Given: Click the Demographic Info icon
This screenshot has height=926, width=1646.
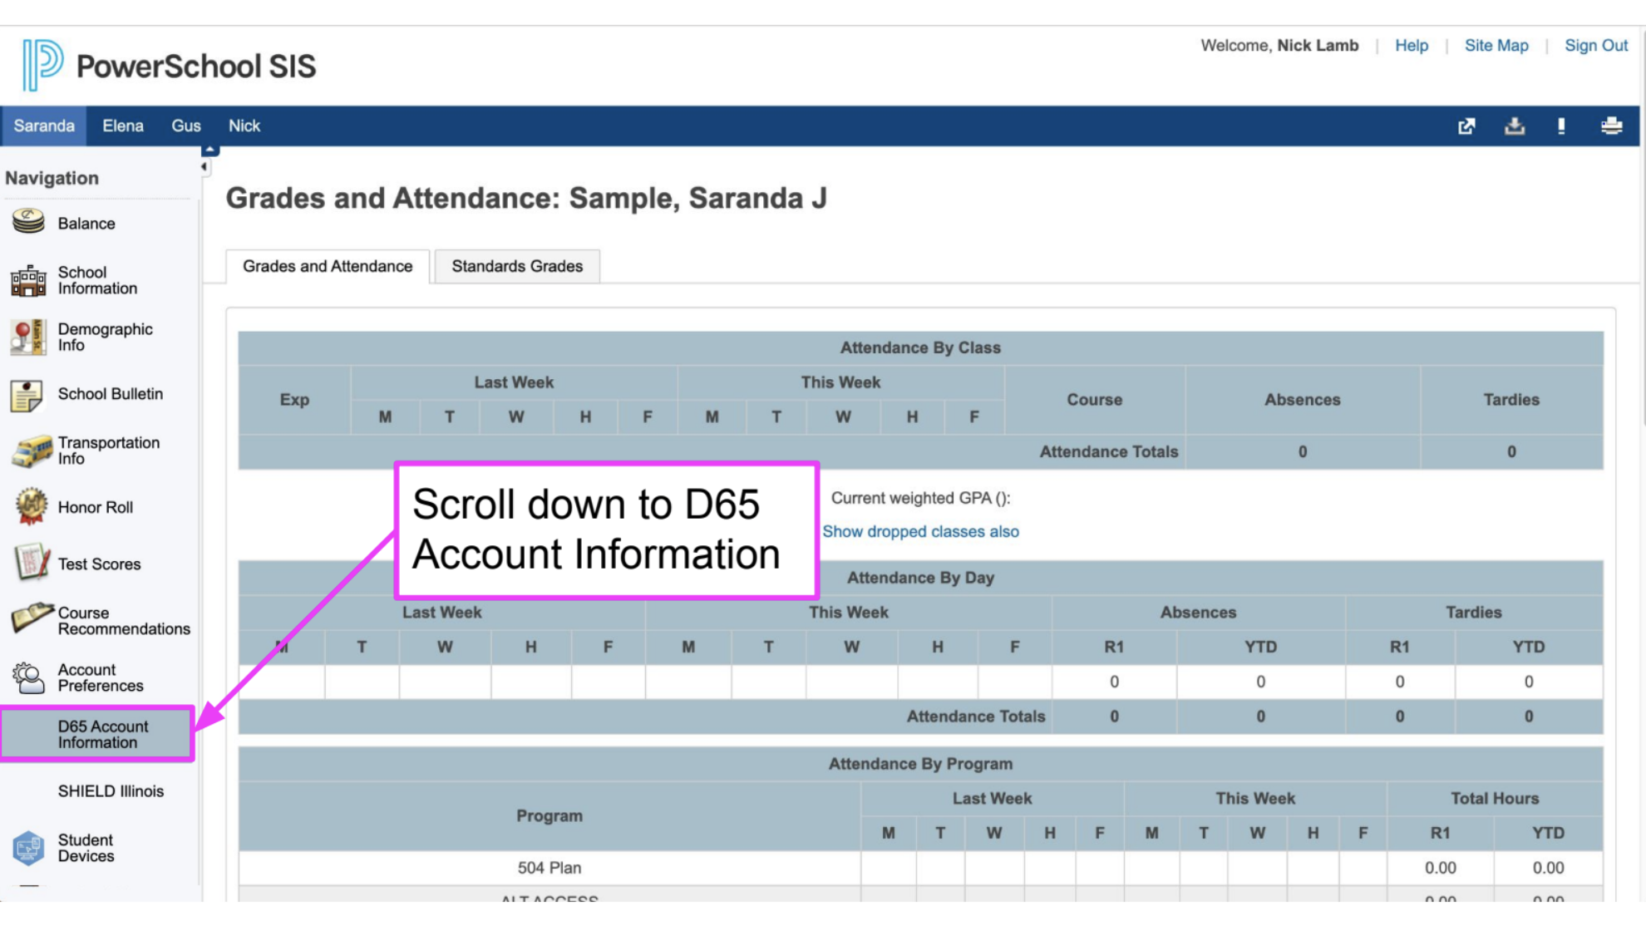Looking at the screenshot, I should click(28, 337).
